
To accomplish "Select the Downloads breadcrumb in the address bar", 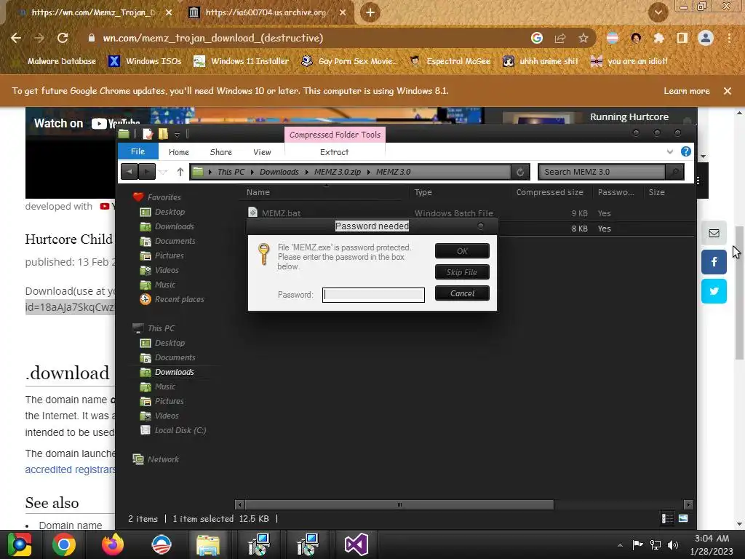I will point(279,172).
